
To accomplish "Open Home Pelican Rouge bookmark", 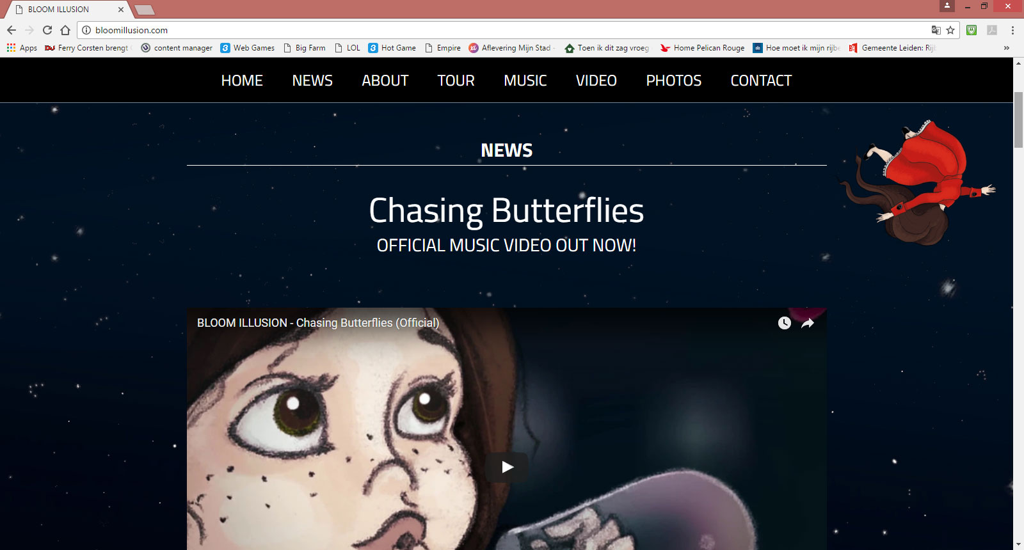I will 703,48.
